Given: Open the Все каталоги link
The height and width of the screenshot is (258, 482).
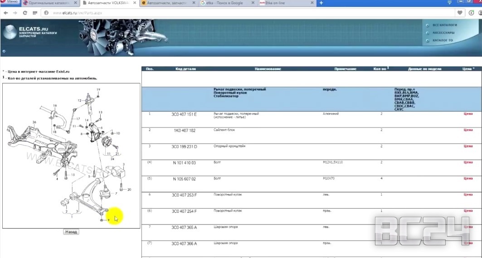Looking at the screenshot, I should click(x=444, y=25).
